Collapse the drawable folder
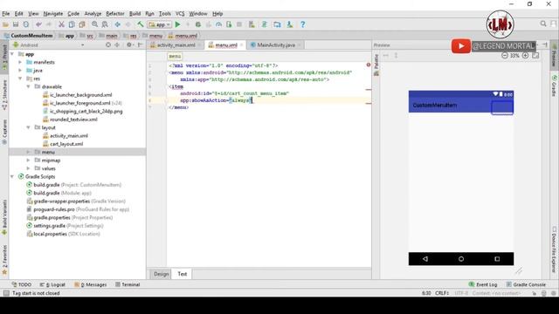Screen dimensions: 559x314 pos(29,87)
